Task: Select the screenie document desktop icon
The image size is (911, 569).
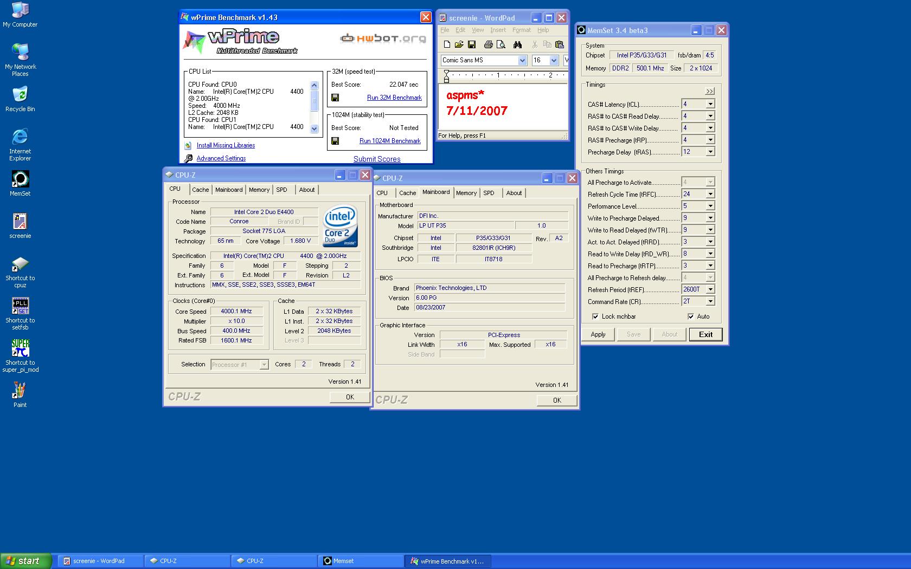Action: click(x=20, y=225)
